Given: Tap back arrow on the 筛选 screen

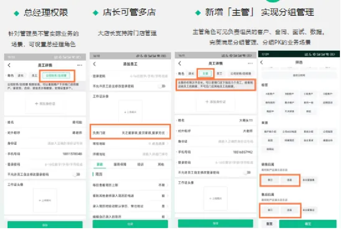Looking at the screenshot, I should [262, 62].
